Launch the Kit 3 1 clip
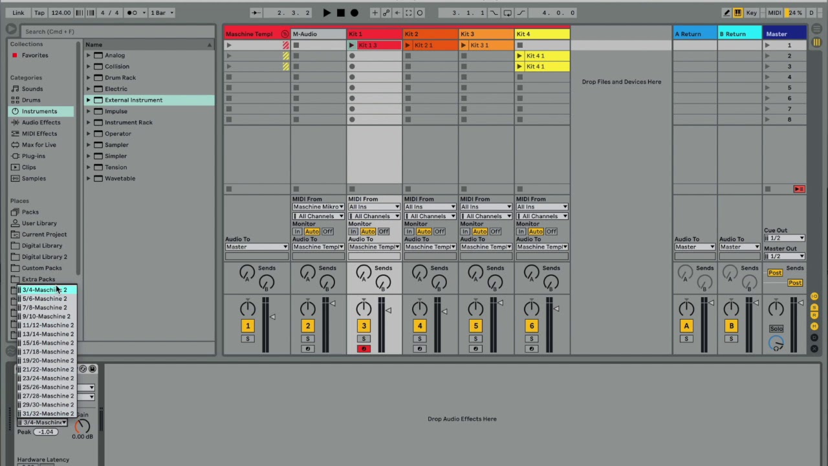Viewport: 828px width, 466px height. [464, 45]
